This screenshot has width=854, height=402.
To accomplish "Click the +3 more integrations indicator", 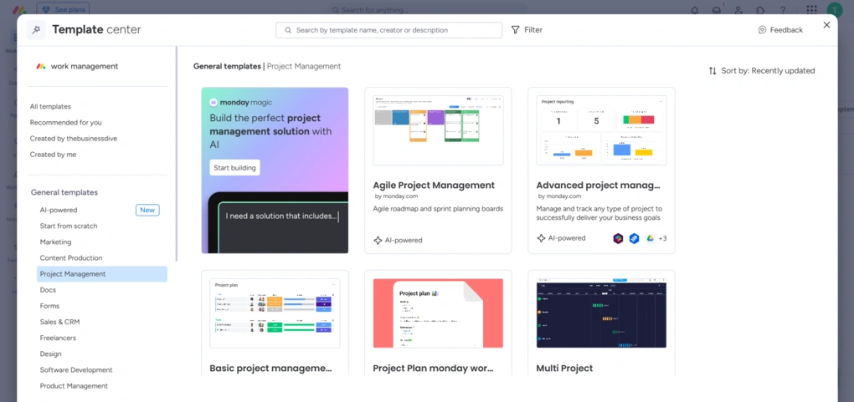I will point(663,238).
